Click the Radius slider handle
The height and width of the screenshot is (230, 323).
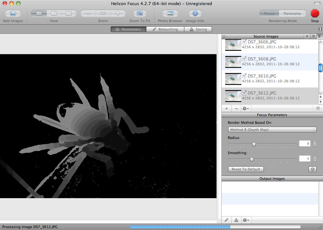coord(254,144)
